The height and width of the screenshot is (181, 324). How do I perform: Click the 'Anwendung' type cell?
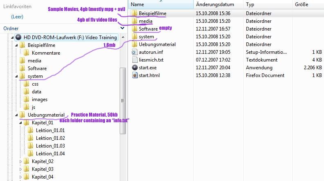259,68
